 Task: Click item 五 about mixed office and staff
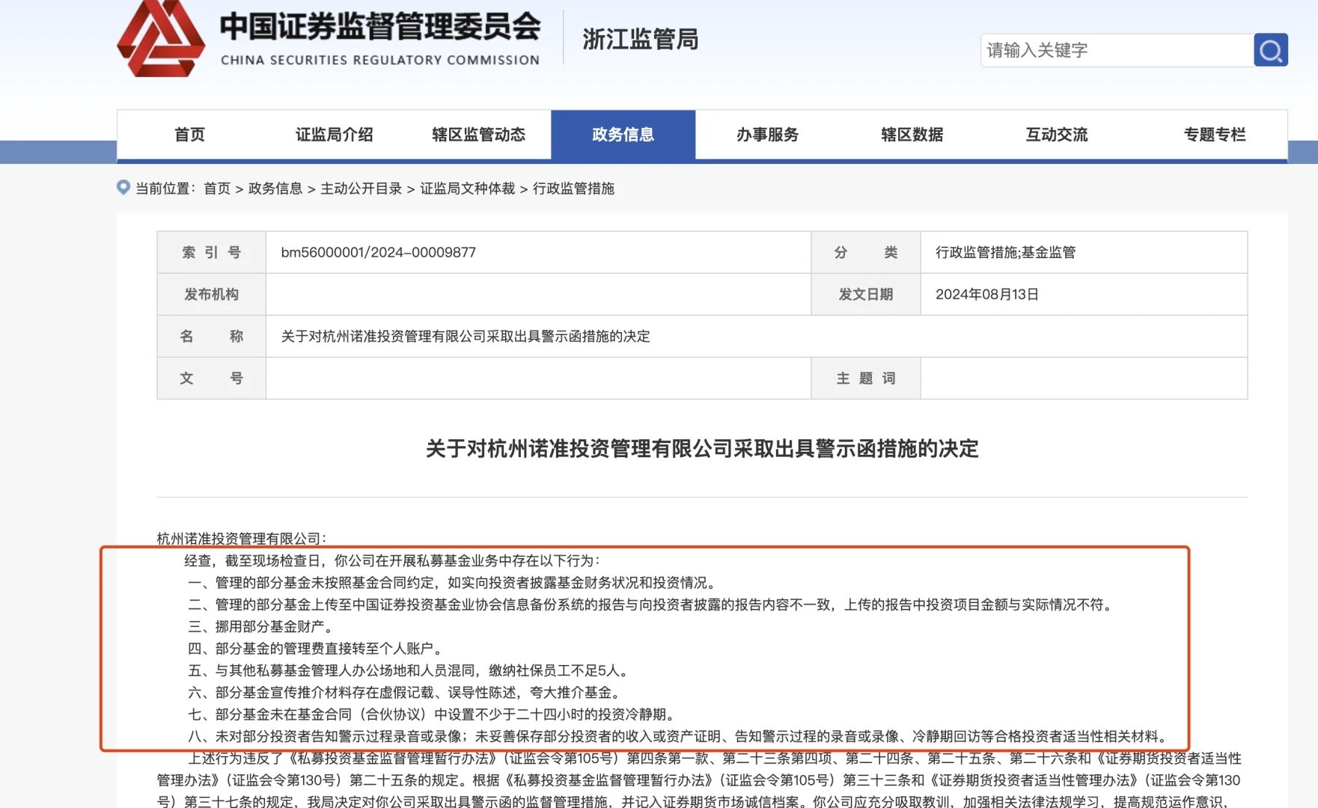tap(409, 670)
